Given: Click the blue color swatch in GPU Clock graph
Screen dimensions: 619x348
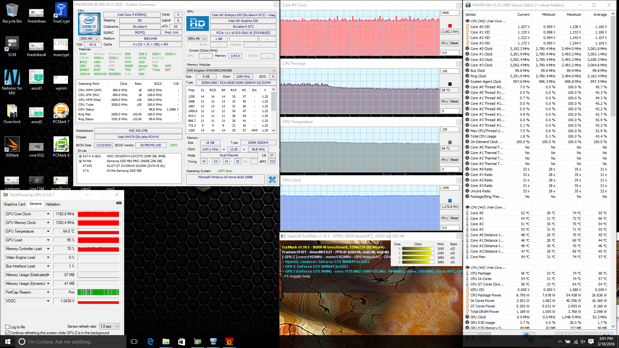Looking at the screenshot, I should pos(450,201).
